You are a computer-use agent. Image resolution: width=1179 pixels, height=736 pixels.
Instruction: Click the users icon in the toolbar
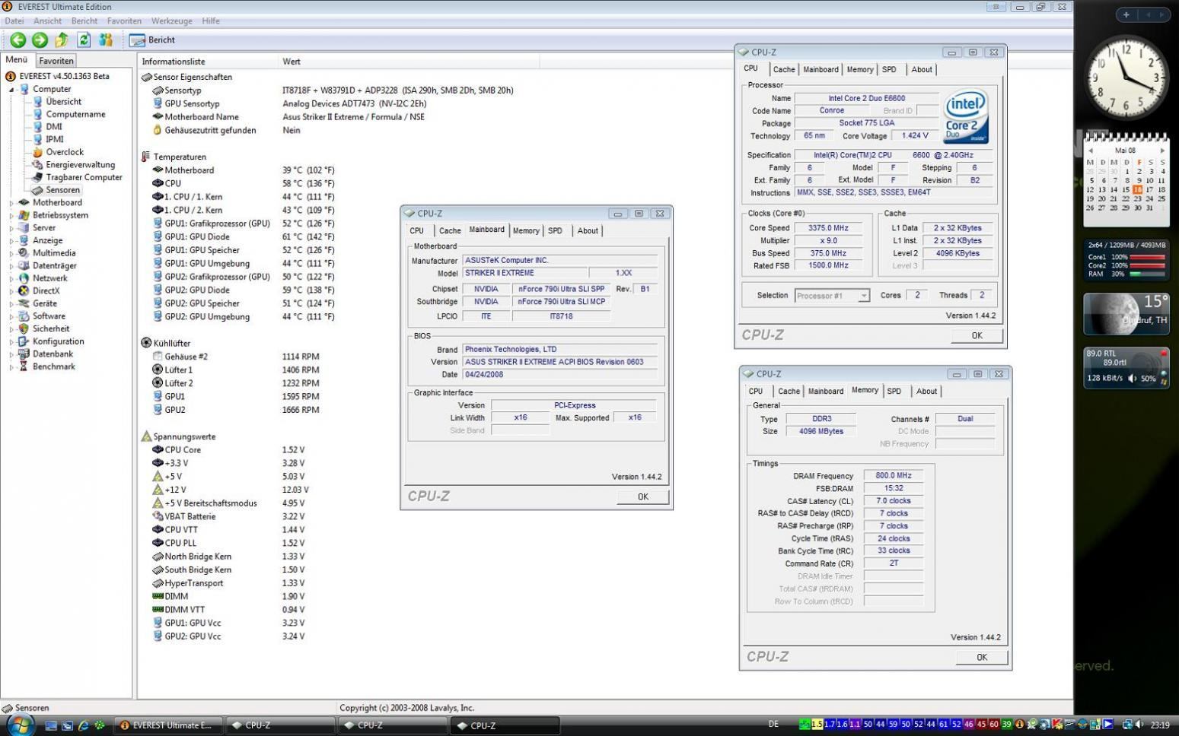106,40
